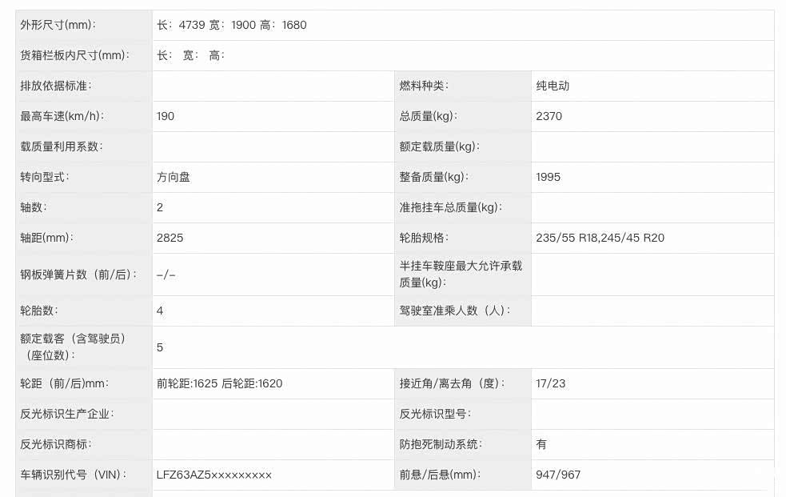Select the VIN code LFZ63AZ5×××××××××
The width and height of the screenshot is (786, 497).
pos(214,475)
